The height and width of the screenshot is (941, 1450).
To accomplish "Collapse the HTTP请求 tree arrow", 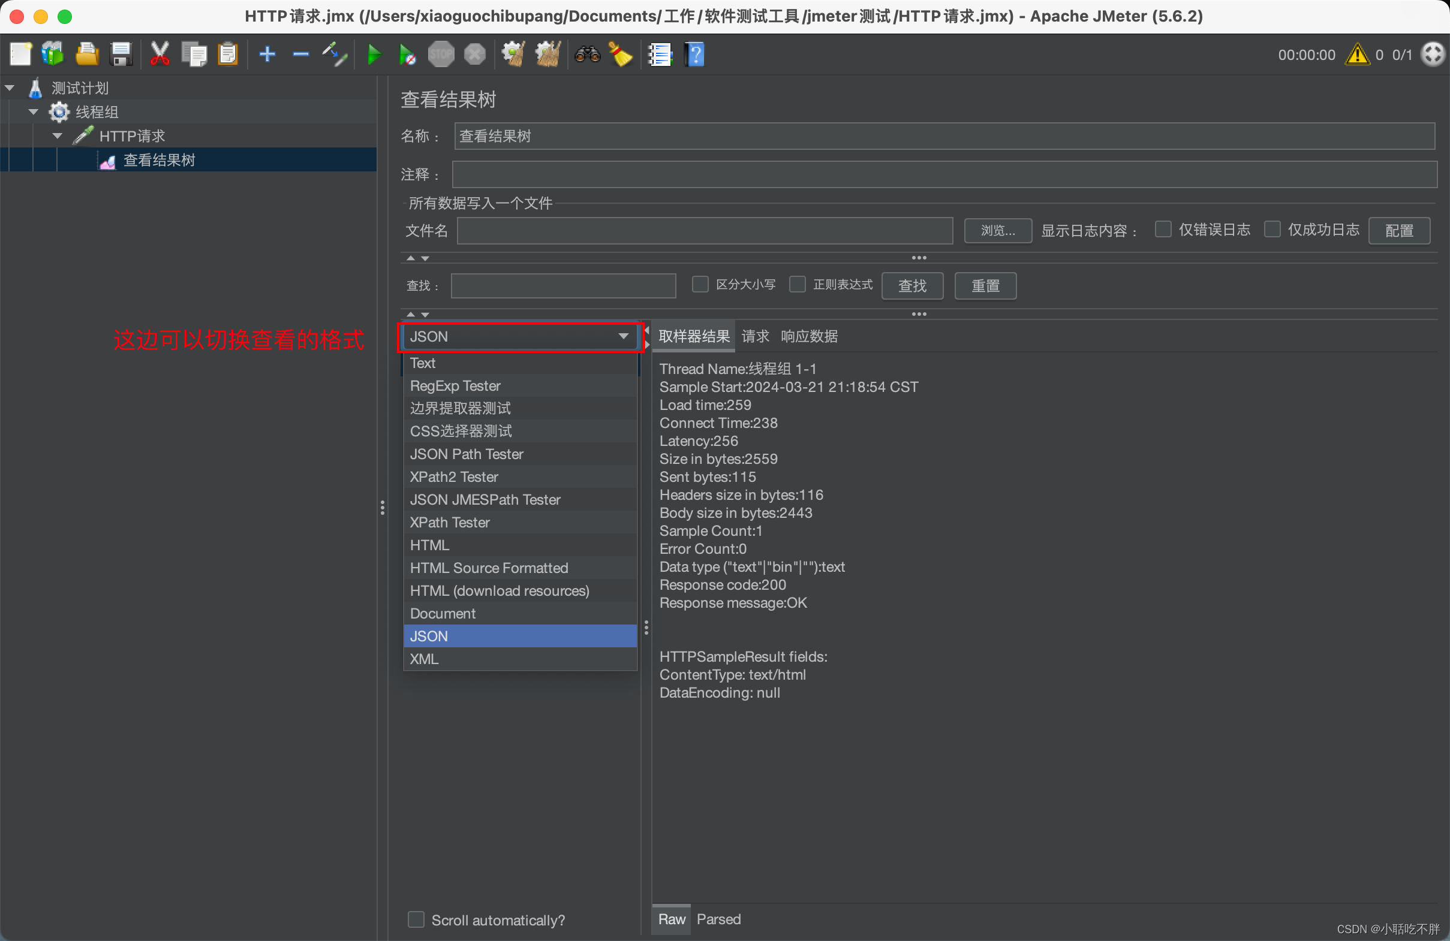I will pyautogui.click(x=58, y=136).
